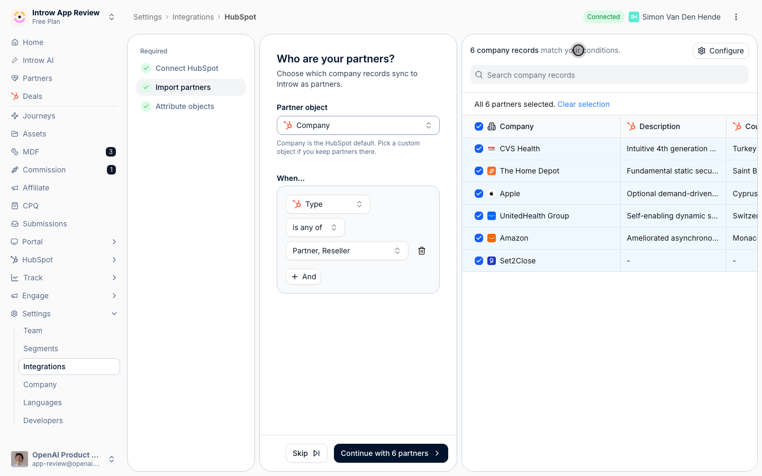The height and width of the screenshot is (476, 762).
Task: Open the Partner object Company dropdown
Action: (358, 125)
